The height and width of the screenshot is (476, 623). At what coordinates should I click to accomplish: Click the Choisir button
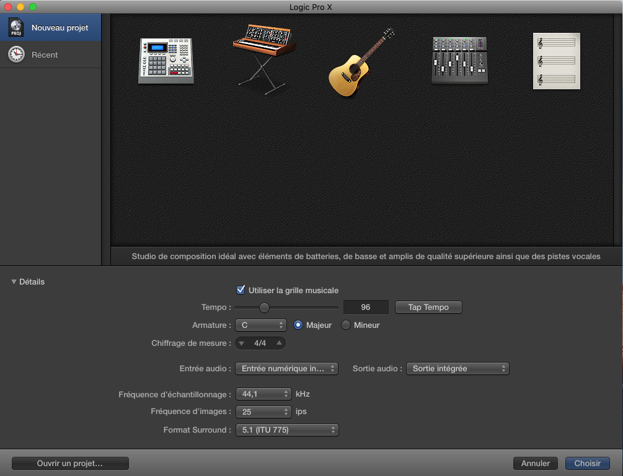[587, 463]
